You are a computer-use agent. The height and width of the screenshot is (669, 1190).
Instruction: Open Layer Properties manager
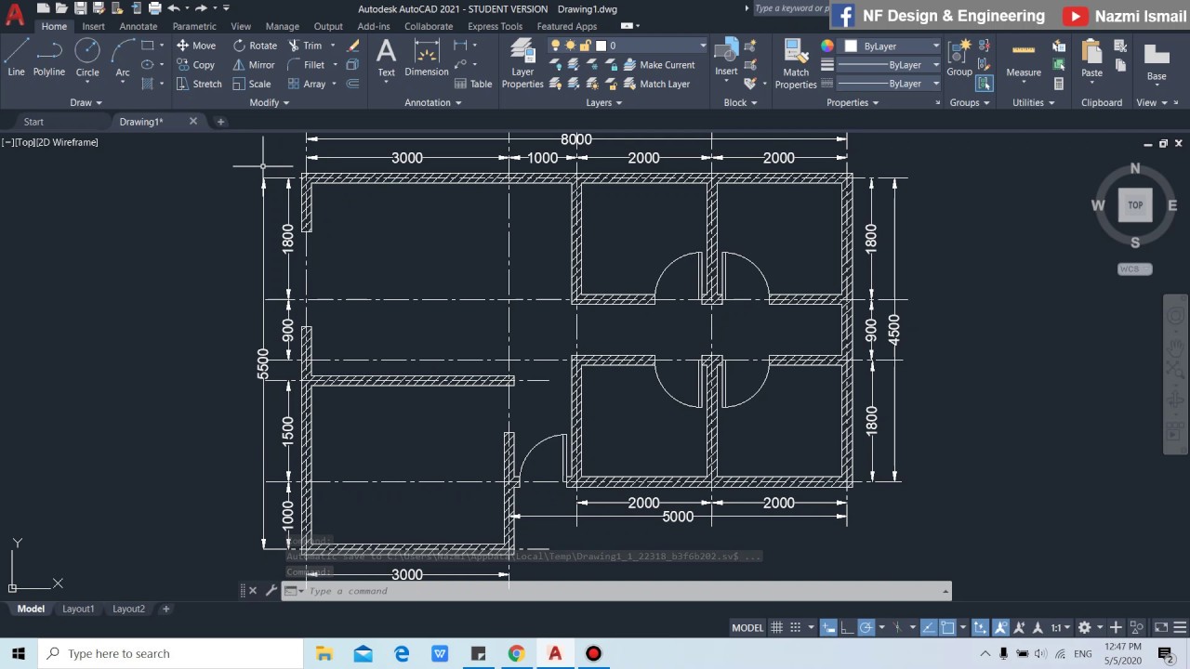522,63
